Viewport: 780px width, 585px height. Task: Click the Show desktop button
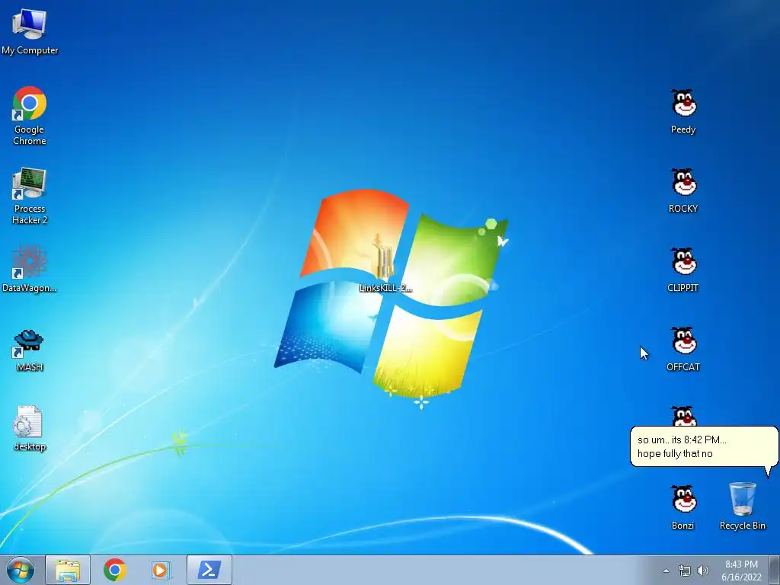[x=775, y=570]
